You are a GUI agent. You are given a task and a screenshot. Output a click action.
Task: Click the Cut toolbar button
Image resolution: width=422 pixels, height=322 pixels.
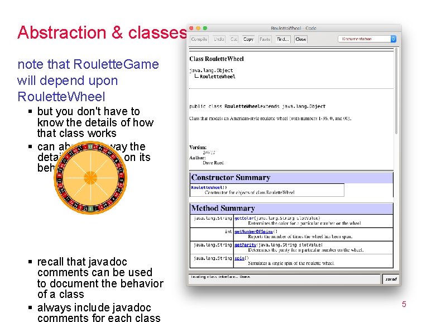233,39
